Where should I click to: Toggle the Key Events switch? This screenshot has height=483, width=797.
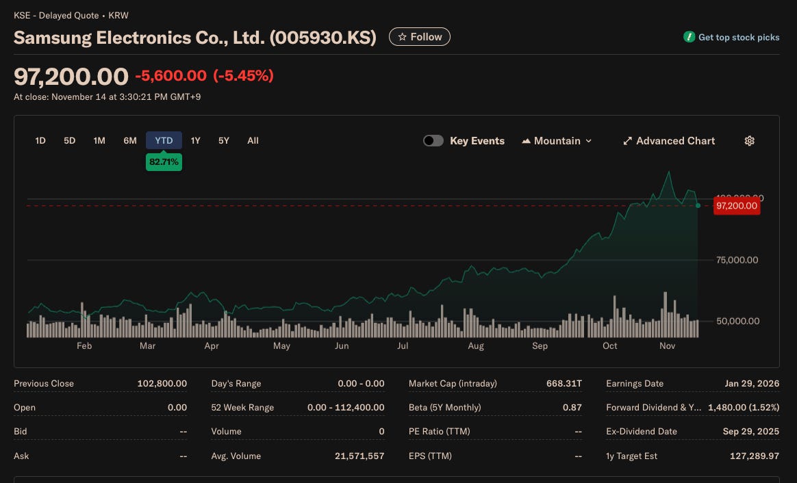pos(433,141)
